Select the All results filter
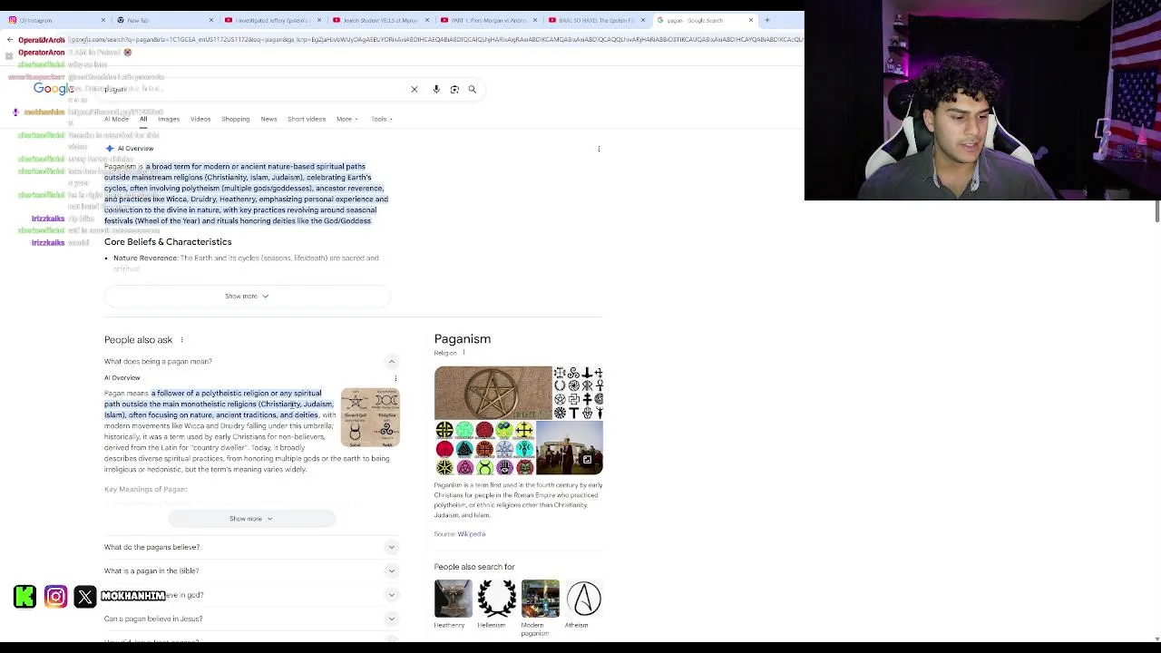 tap(143, 120)
